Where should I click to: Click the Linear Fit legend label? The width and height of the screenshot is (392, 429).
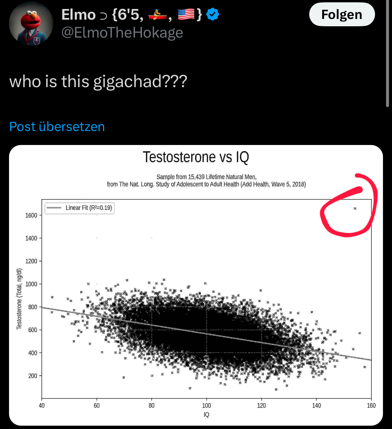point(88,208)
